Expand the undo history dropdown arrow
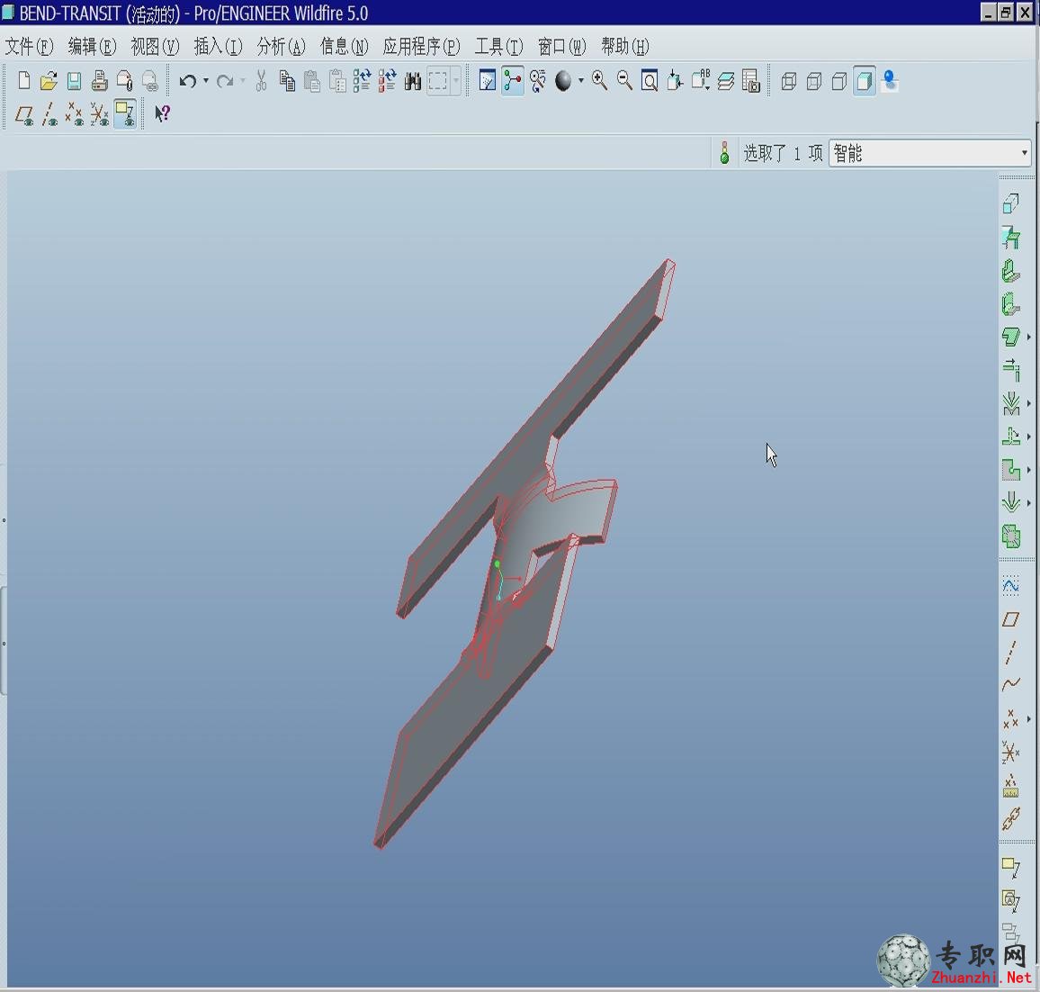The width and height of the screenshot is (1040, 992). pos(206,81)
